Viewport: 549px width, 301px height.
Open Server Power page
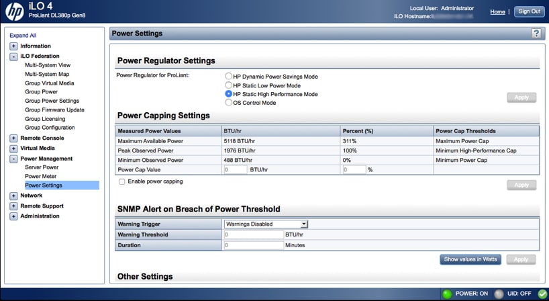pos(42,167)
